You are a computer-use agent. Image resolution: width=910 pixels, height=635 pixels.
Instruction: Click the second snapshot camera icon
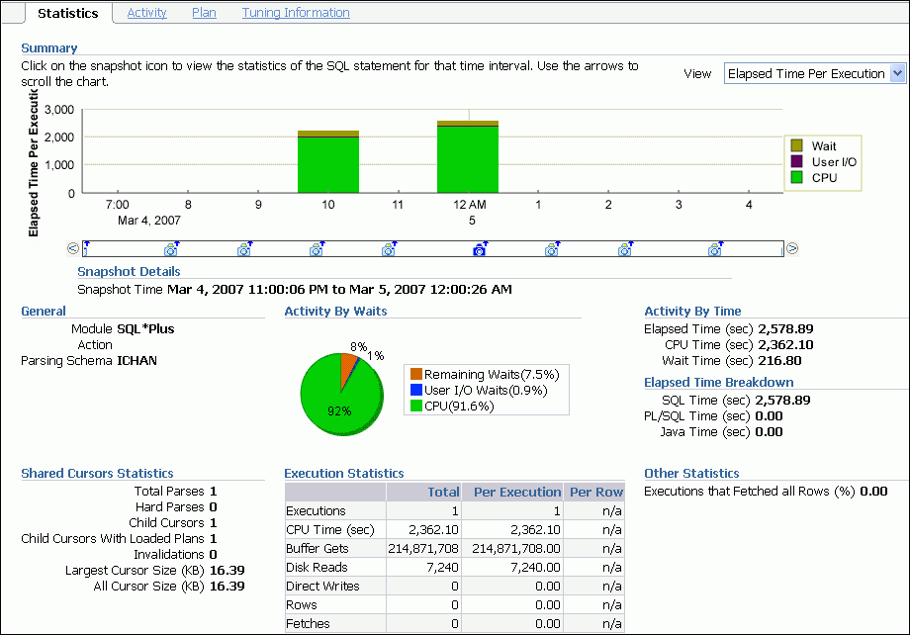(x=170, y=249)
